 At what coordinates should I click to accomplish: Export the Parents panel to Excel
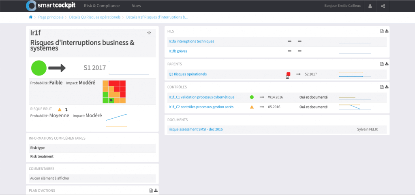[x=382, y=64]
